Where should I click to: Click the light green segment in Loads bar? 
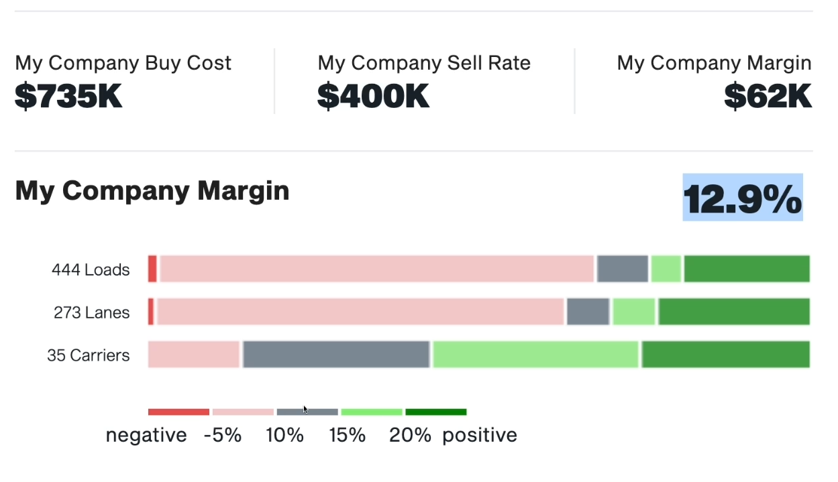(x=666, y=269)
